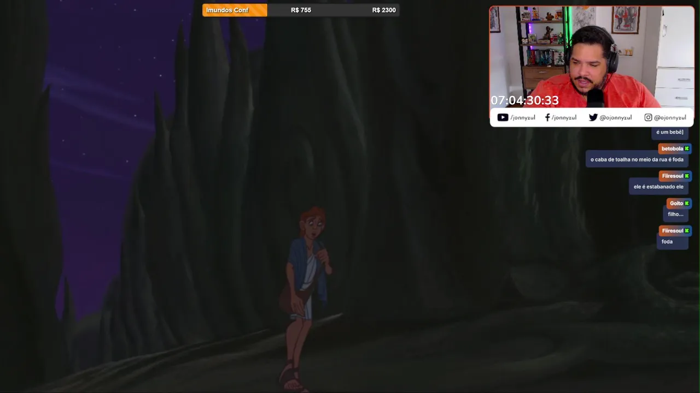
Task: Click the current amount 'R$ 755'
Action: click(x=301, y=10)
